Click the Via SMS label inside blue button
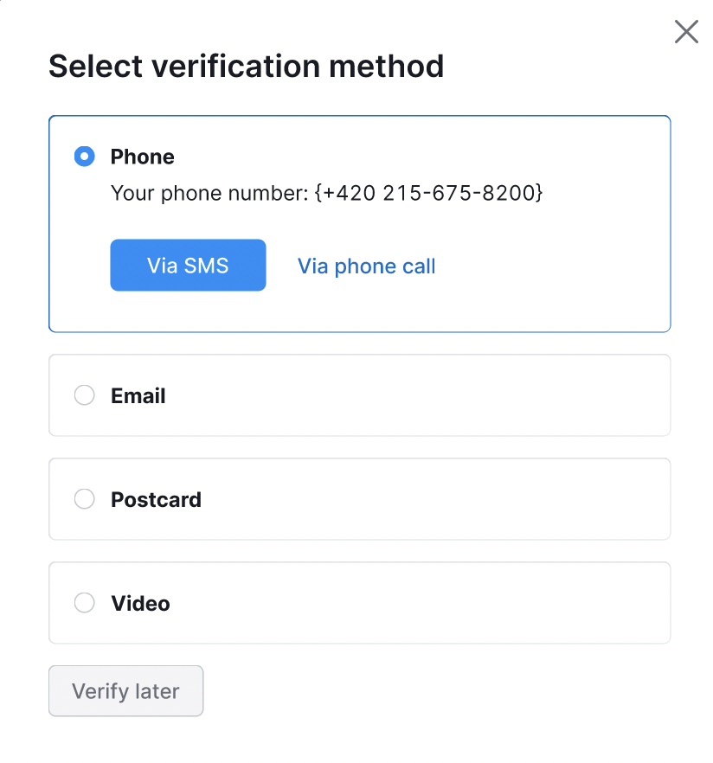This screenshot has width=713, height=763. 188,265
